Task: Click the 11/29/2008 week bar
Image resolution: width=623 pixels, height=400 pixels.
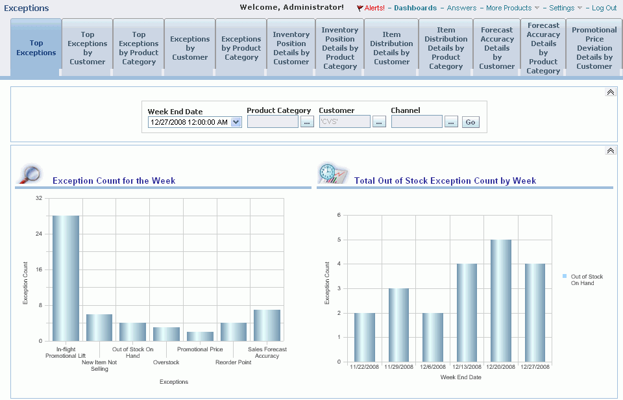Action: click(x=399, y=325)
